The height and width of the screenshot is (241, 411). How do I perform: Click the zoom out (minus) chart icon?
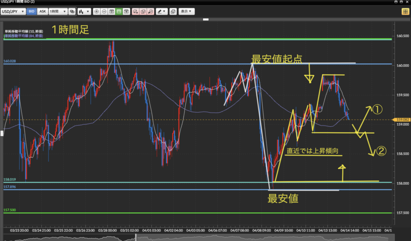(x=104, y=12)
